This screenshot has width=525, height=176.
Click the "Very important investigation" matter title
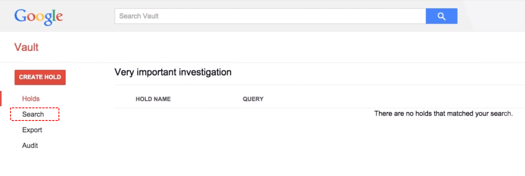(x=173, y=72)
